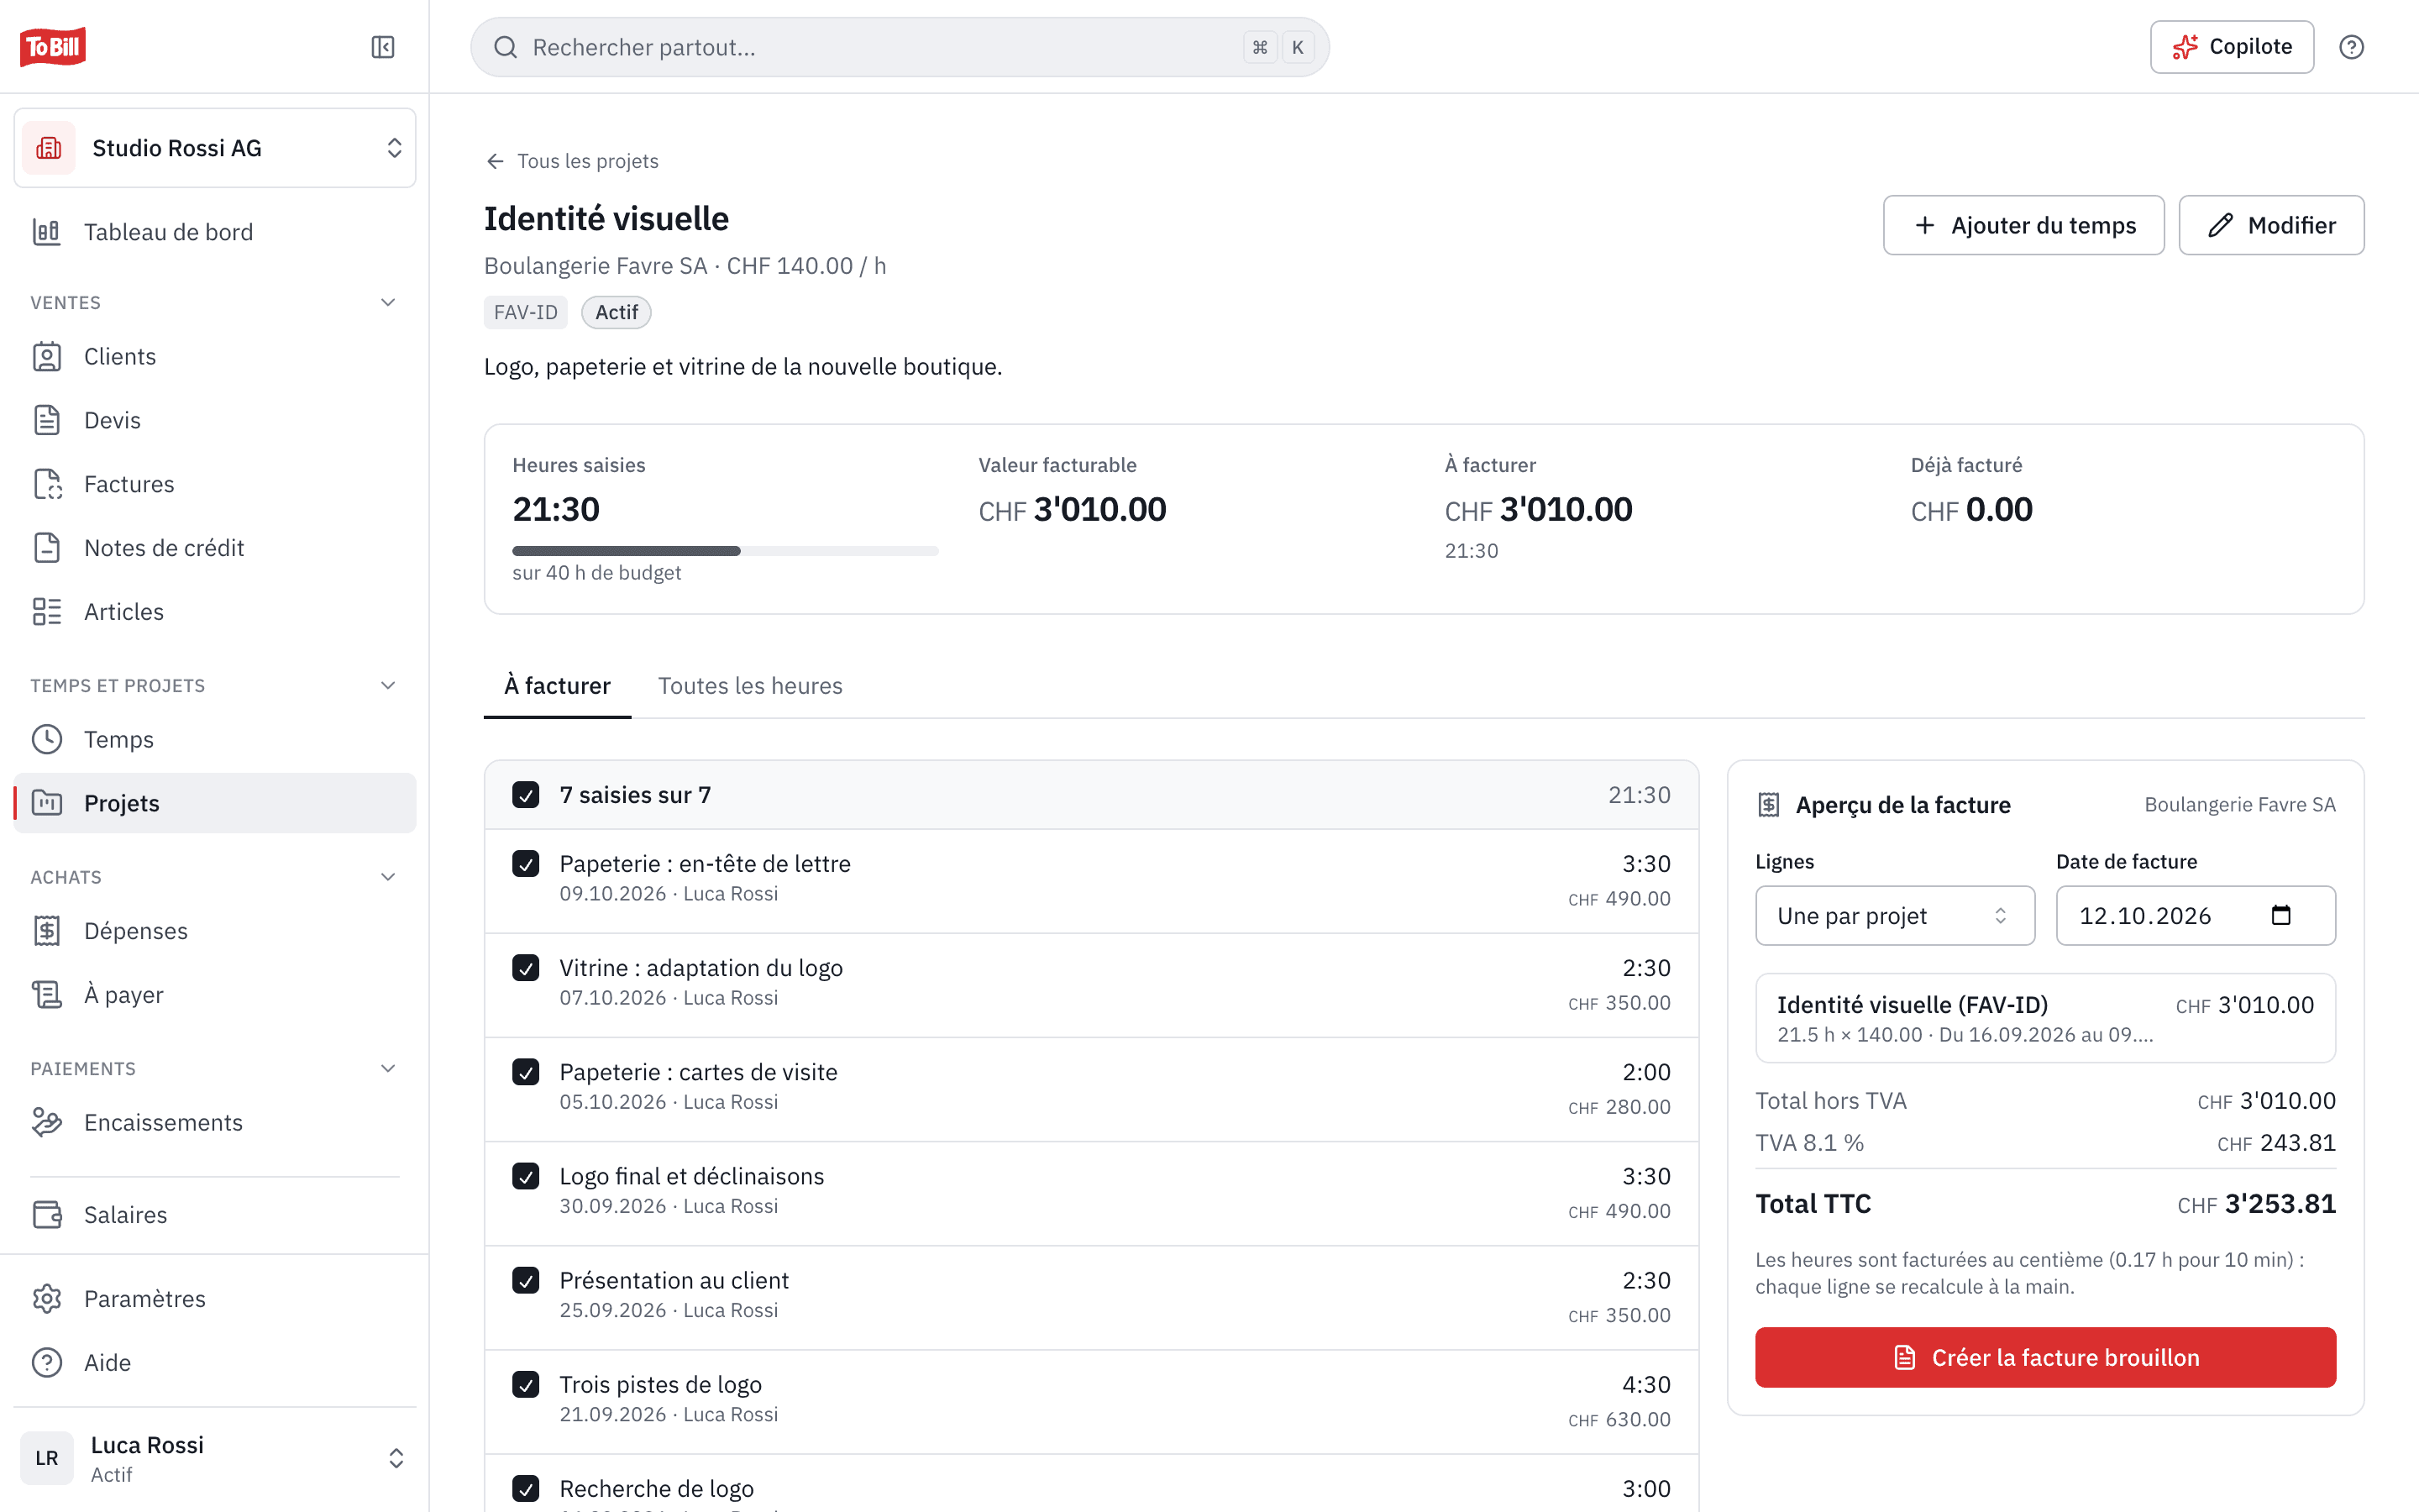Viewport: 2419px width, 1512px height.
Task: Uncheck 'Papeterie : en-tête de lettre' entry
Action: [x=526, y=864]
